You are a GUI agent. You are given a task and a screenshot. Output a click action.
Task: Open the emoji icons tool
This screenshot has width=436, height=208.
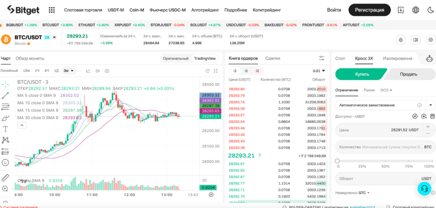pyautogui.click(x=5, y=162)
